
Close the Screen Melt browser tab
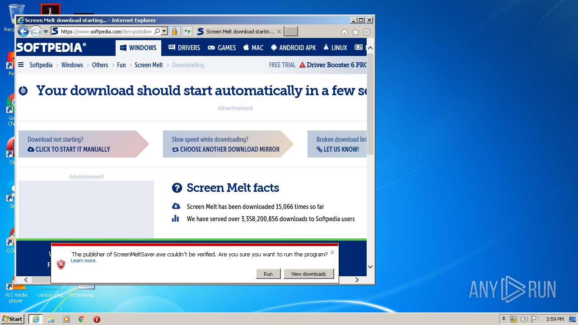(x=279, y=32)
